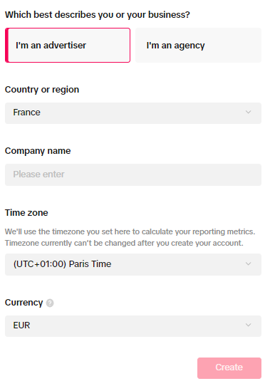Screen dimensions: 265x386
Task: Click the selected "EUR" value text
Action: (x=21, y=325)
